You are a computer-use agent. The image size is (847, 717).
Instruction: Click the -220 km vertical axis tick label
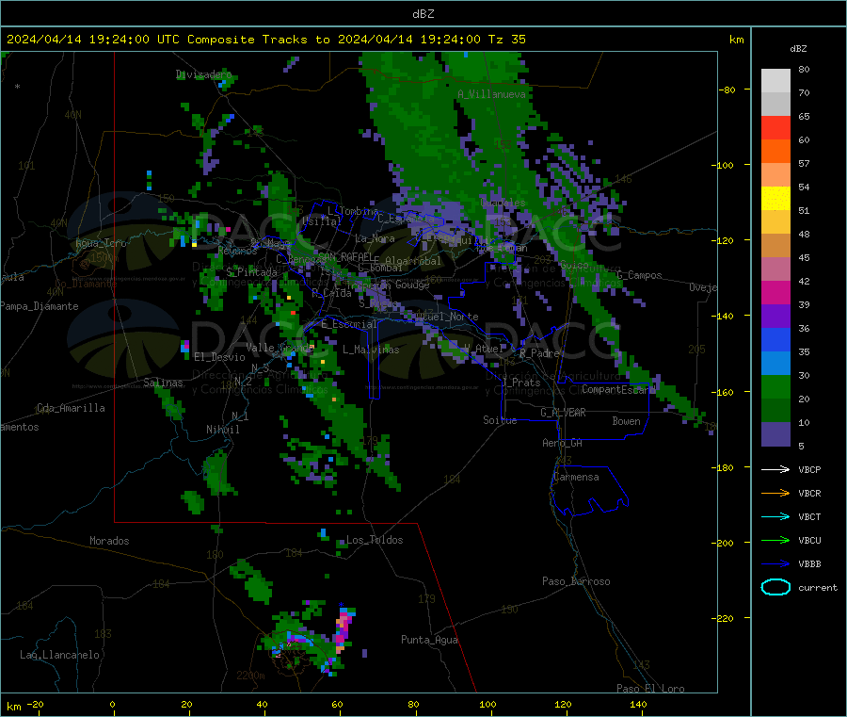pos(725,618)
